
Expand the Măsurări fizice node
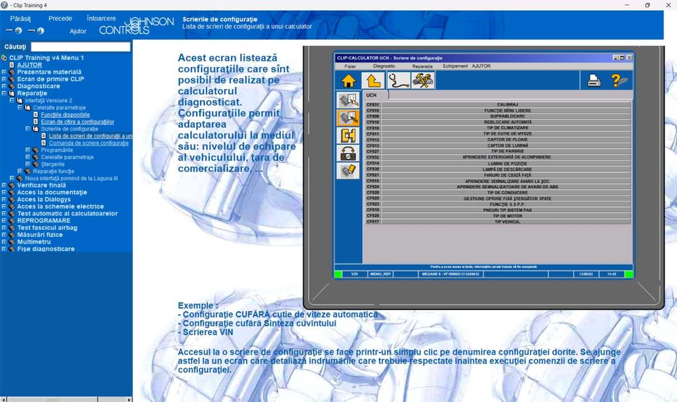tap(4, 235)
